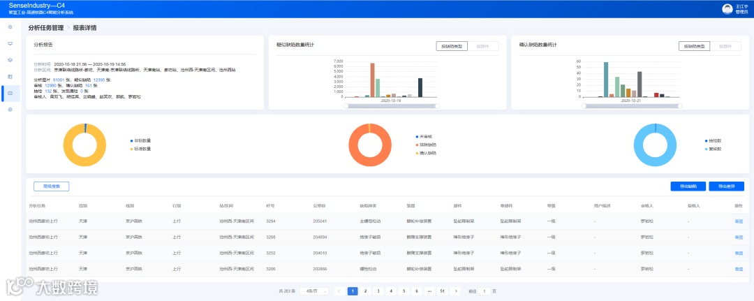Open the settings gear in the sidebar

[x=10, y=110]
